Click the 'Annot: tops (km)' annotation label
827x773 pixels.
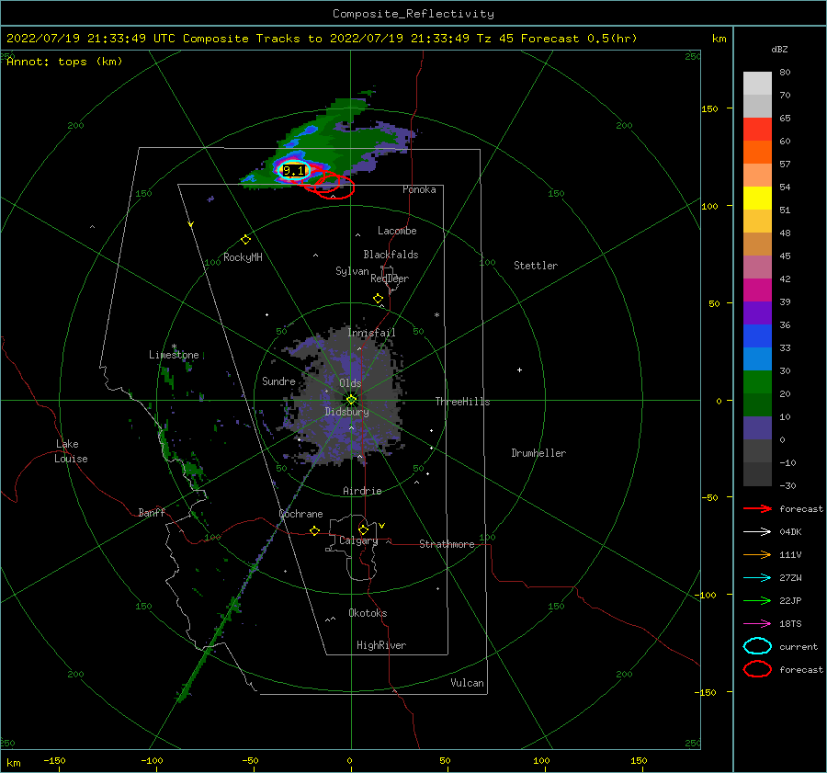click(x=64, y=62)
